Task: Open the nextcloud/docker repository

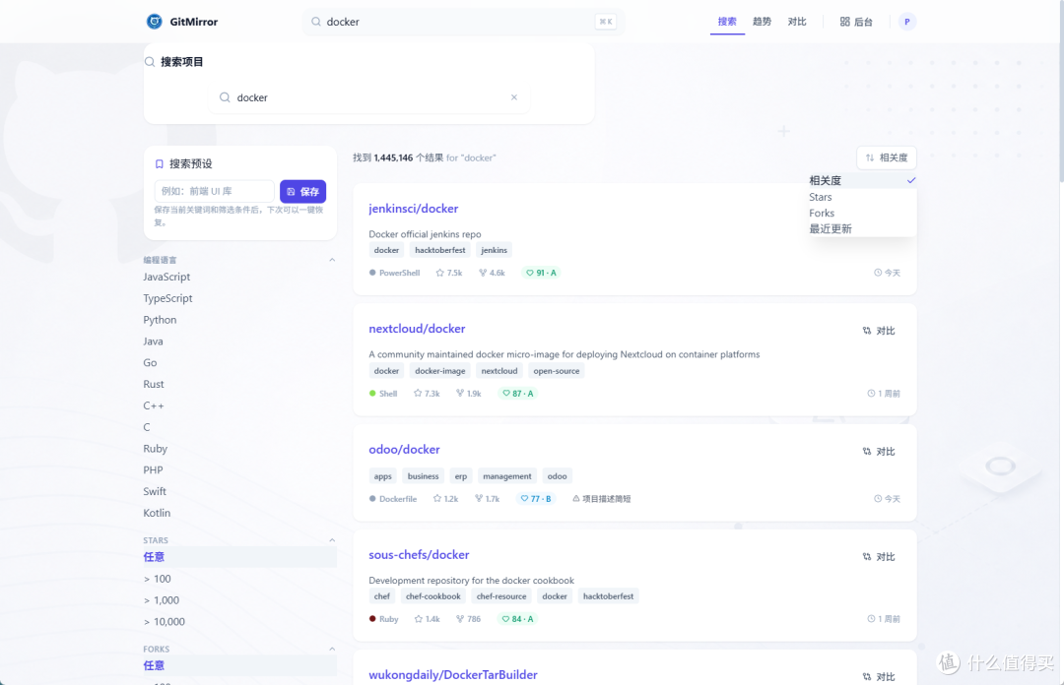Action: point(417,329)
